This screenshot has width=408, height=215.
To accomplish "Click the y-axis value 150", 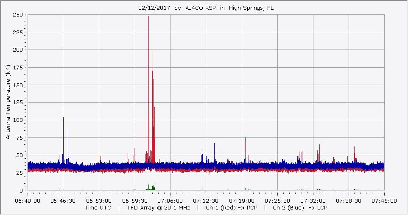I will tap(18, 85).
